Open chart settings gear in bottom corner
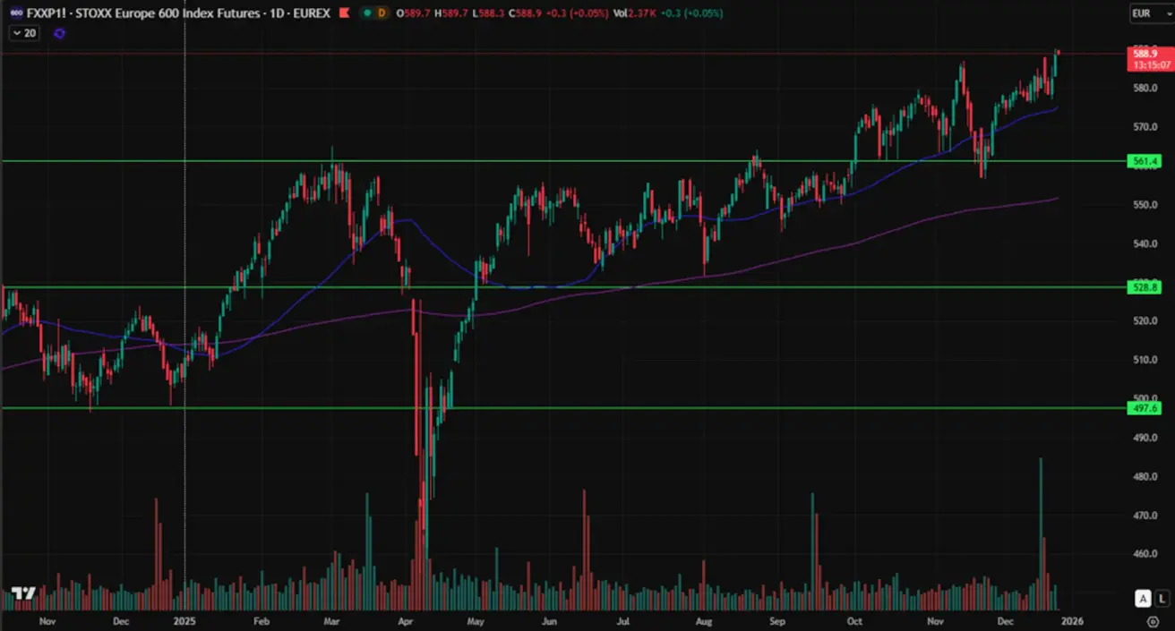The image size is (1175, 631). [1153, 621]
